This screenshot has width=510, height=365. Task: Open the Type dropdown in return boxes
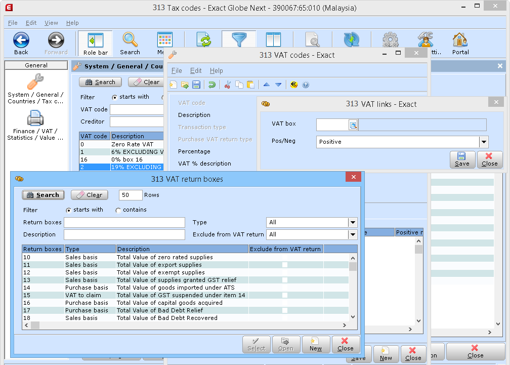click(352, 222)
